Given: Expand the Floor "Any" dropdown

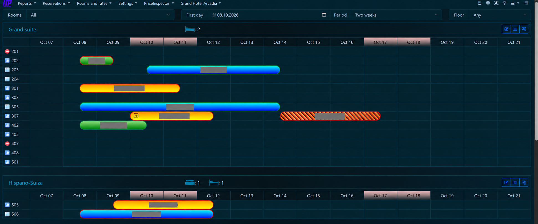Looking at the screenshot, I should point(500,15).
